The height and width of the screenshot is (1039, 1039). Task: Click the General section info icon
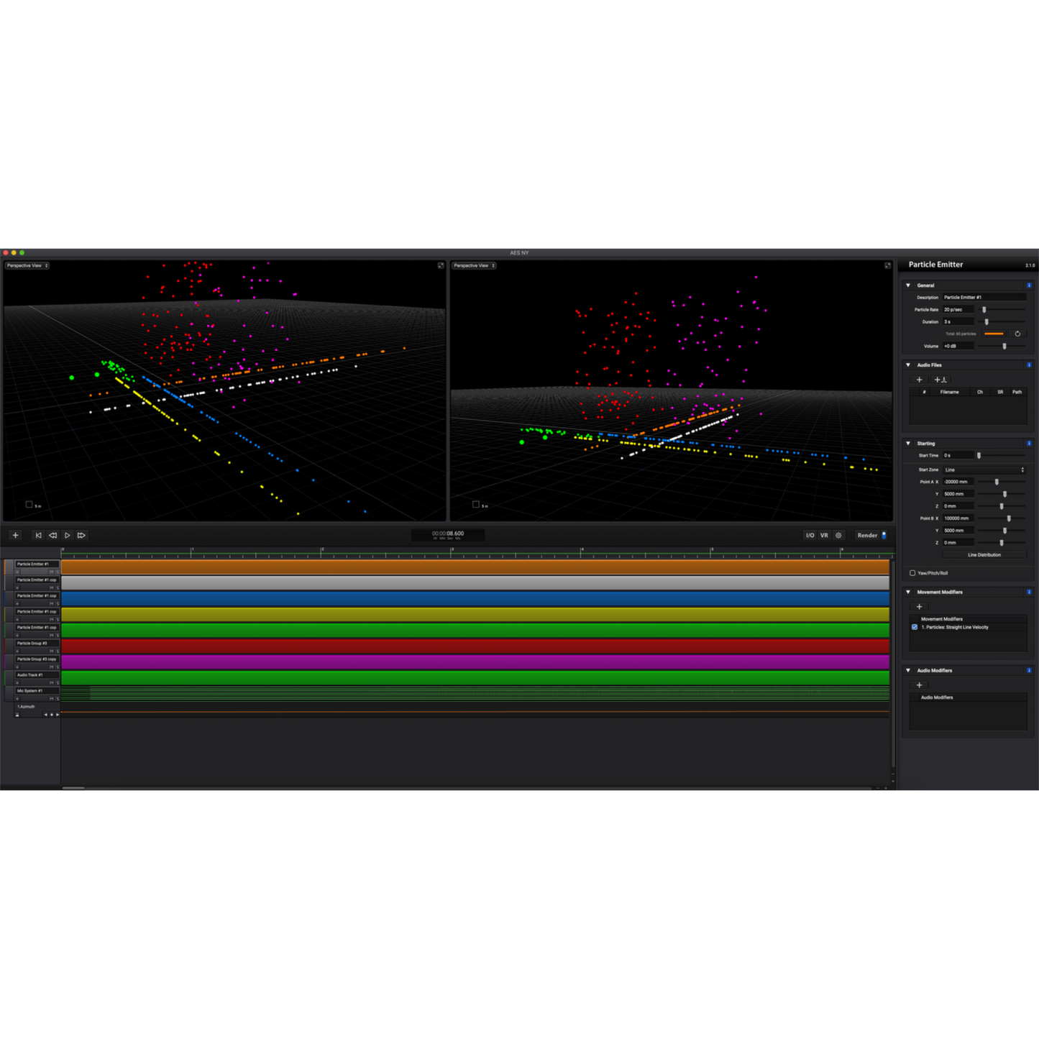point(1029,285)
